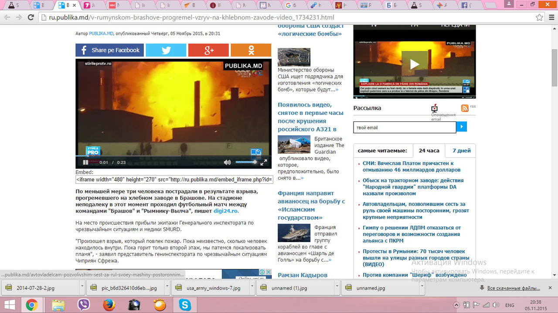Switch the ENG keyboard language indicator

510,305
